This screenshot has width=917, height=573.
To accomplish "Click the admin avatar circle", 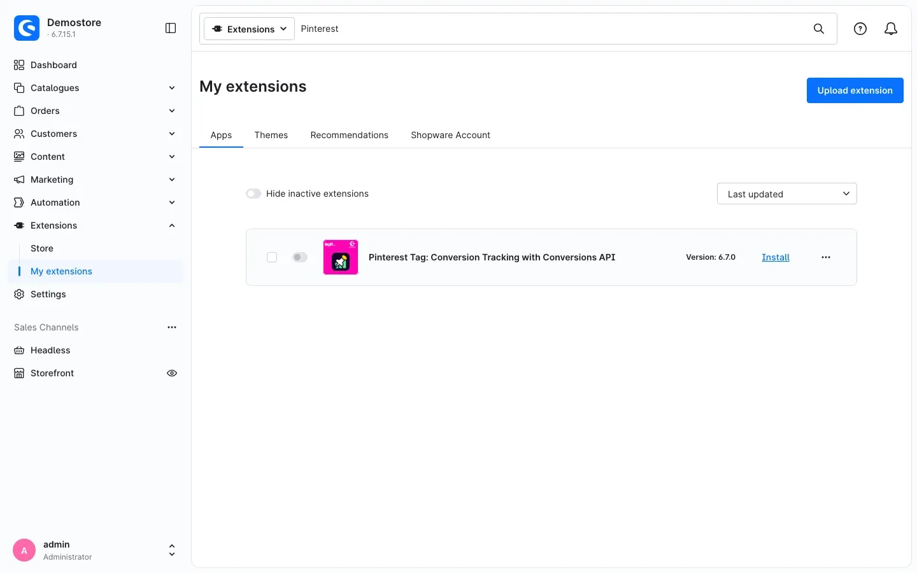I will pos(24,551).
